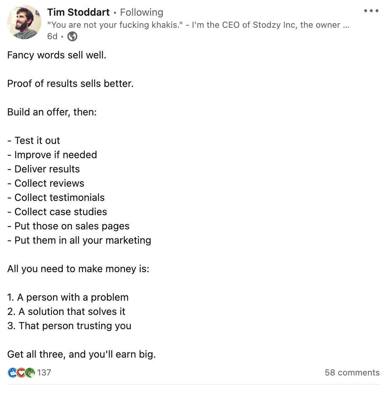Click the "Following" status label
This screenshot has height=394, width=387.
coord(141,12)
